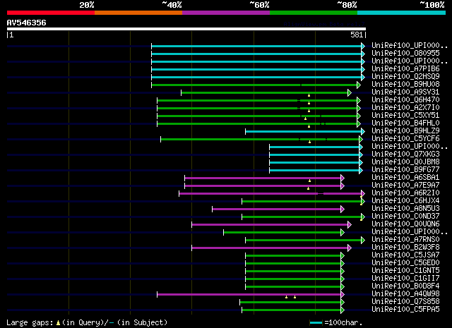The height and width of the screenshot is (328, 452).
Task: Open hit UniRef100_A9SV31
Action: click(x=405, y=92)
